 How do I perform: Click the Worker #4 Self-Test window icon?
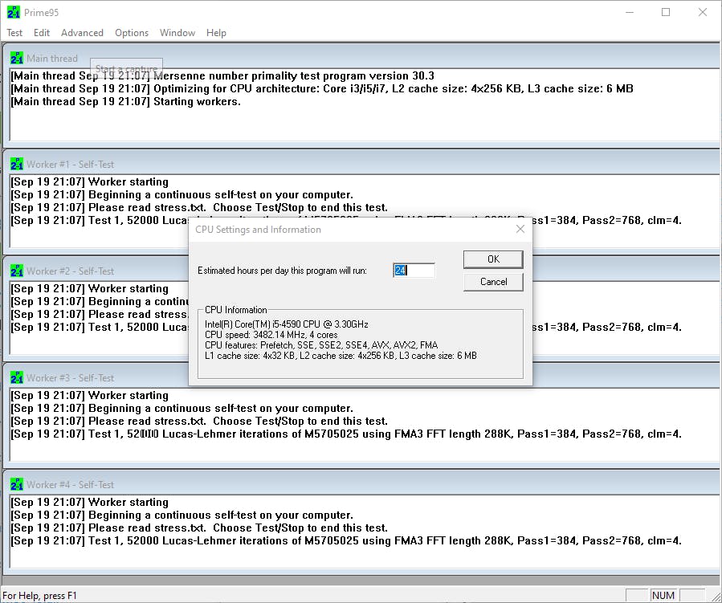[17, 485]
